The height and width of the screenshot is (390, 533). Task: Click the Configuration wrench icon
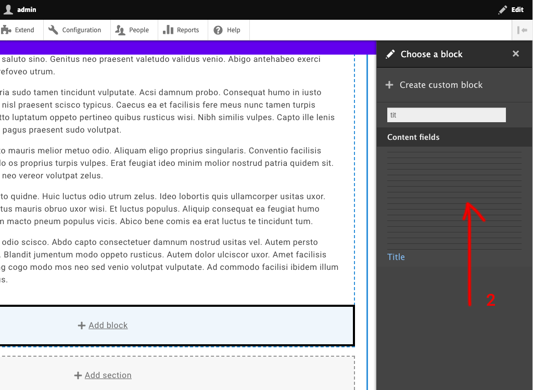pyautogui.click(x=52, y=30)
